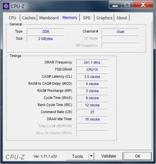Click the tRAS value 8 clocks

click(92, 98)
